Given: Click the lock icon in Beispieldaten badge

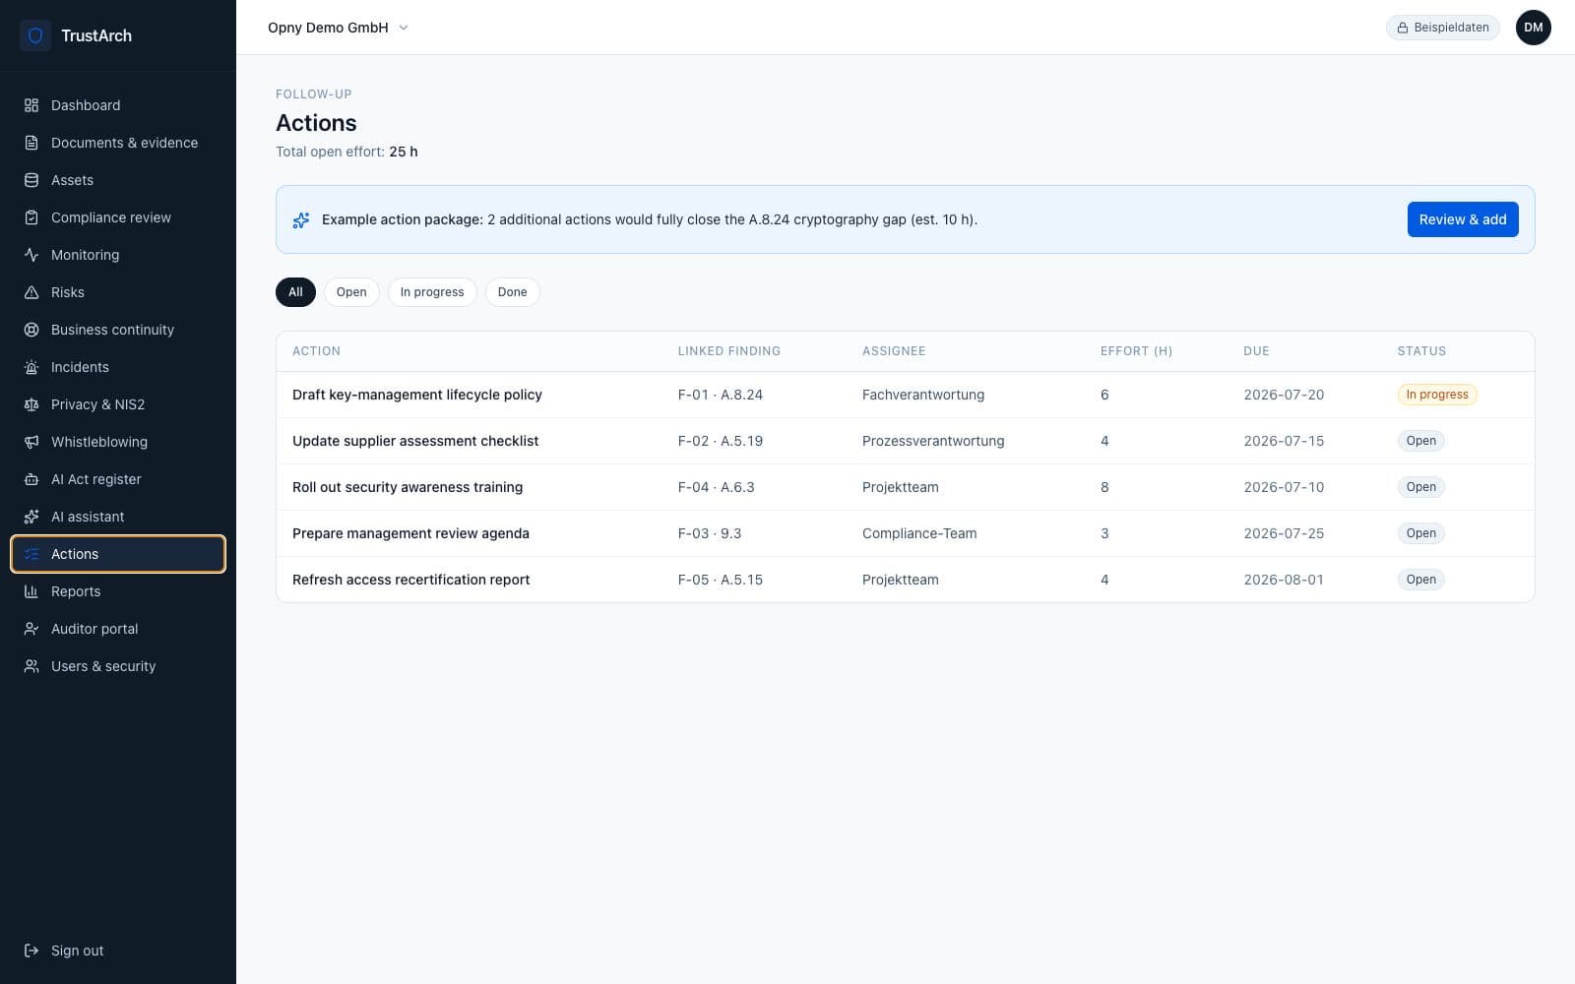Looking at the screenshot, I should tap(1403, 28).
